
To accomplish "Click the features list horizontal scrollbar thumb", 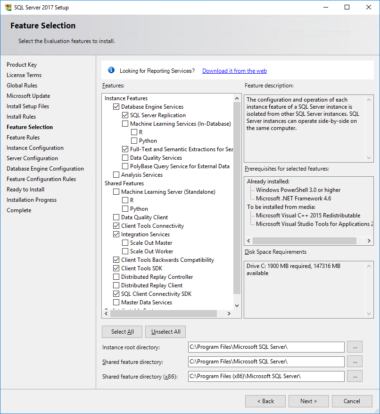I will [x=164, y=313].
